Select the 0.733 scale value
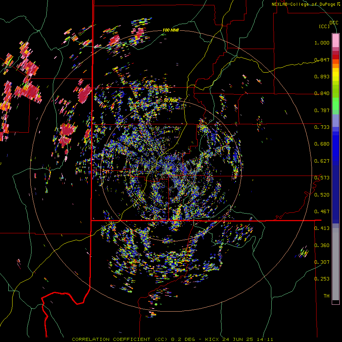This screenshot has width=342, height=342. [x=322, y=127]
